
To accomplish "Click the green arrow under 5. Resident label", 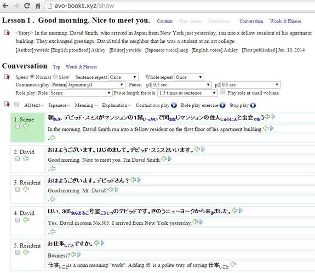I will click(26, 252).
